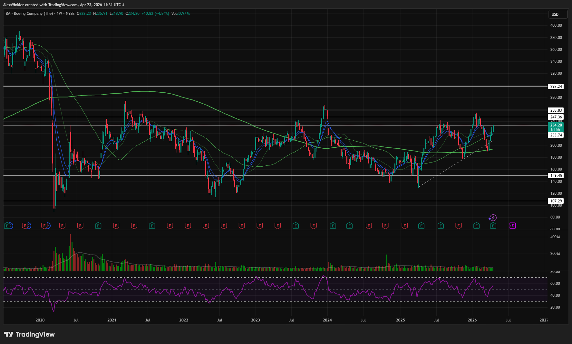Select the 107.29 horizontal level label
The image size is (572, 344).
click(x=556, y=201)
